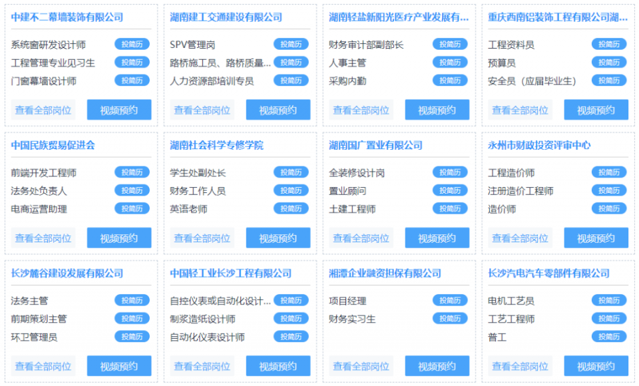View all positions at 中建不二幕墙装饰
The width and height of the screenshot is (639, 386).
(x=43, y=110)
